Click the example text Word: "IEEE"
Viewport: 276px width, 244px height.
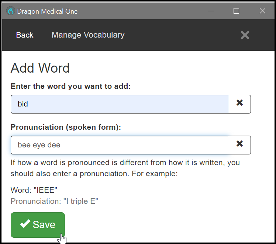pos(34,190)
